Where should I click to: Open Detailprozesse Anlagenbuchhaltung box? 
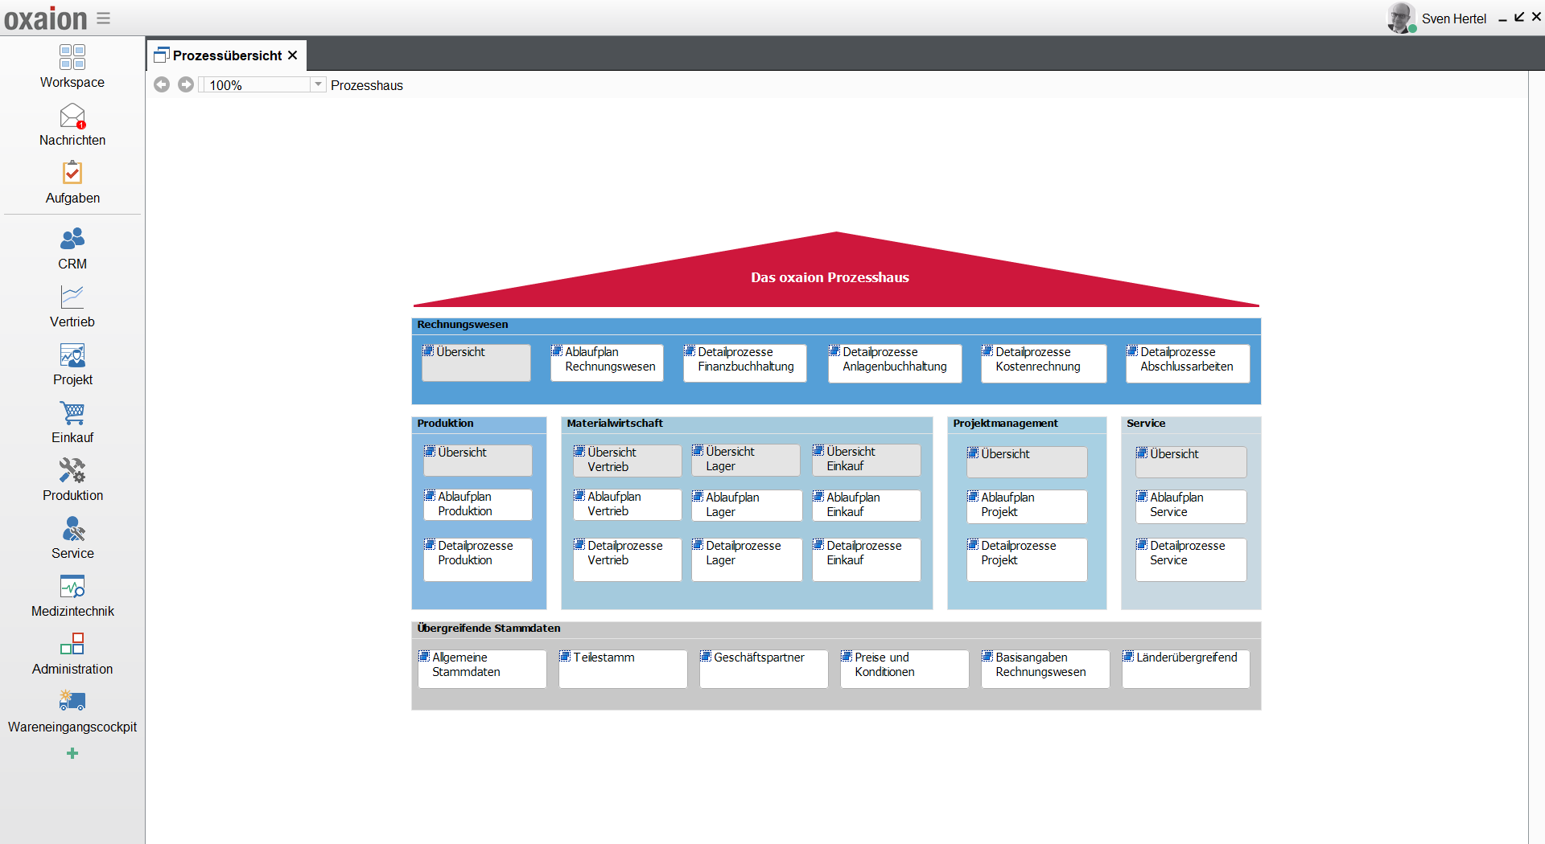pyautogui.click(x=895, y=363)
